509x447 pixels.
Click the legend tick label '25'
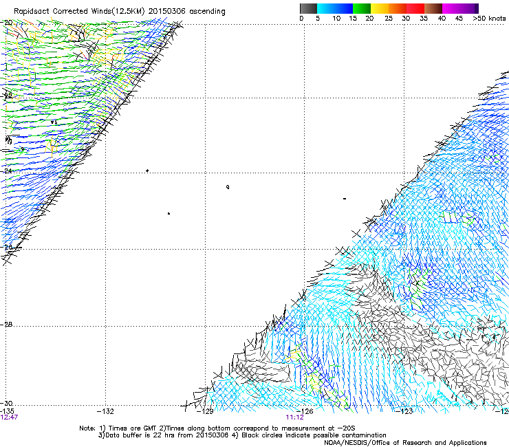(389, 19)
